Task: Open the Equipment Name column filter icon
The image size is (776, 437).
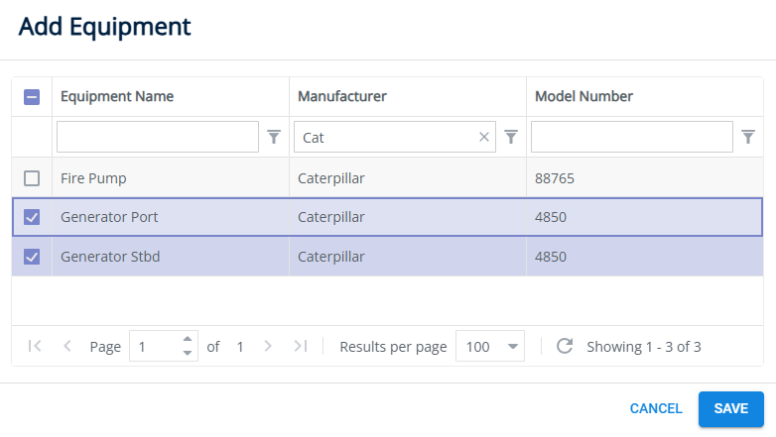Action: tap(274, 138)
